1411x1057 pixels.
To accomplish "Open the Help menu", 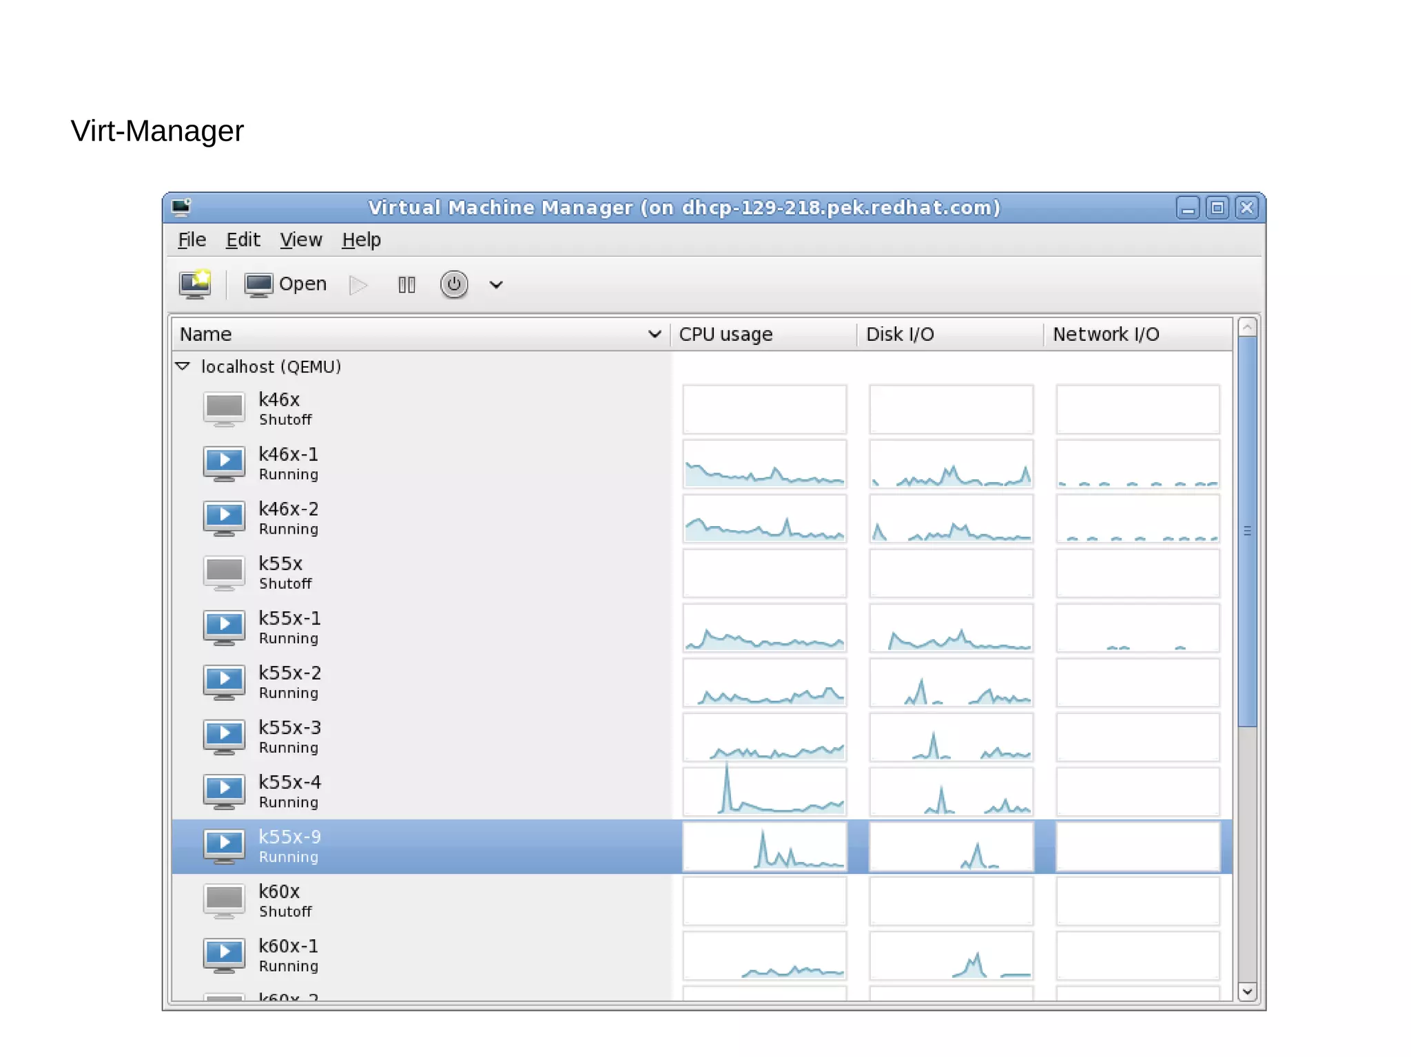I will point(361,240).
